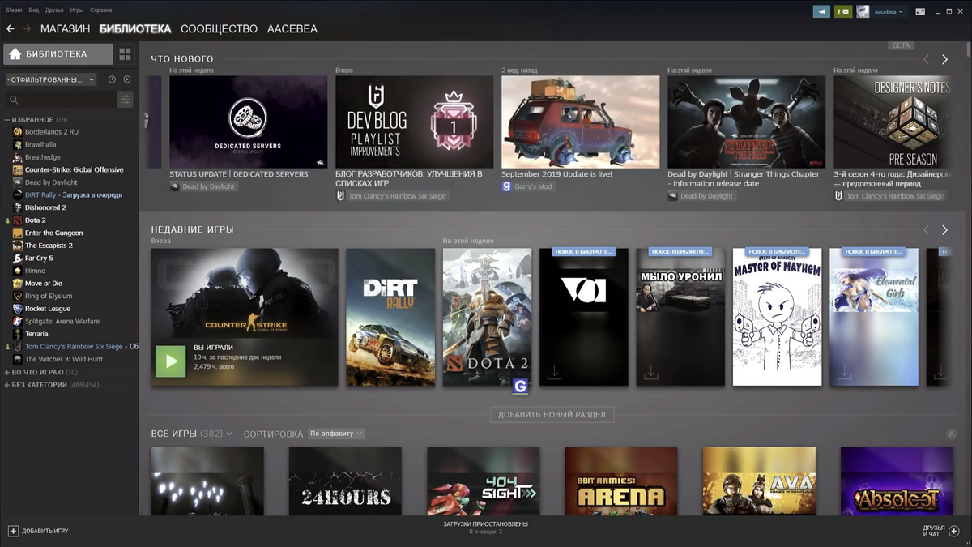This screenshot has height=547, width=972.
Task: Go forward with the right arrow
Action: pos(27,29)
